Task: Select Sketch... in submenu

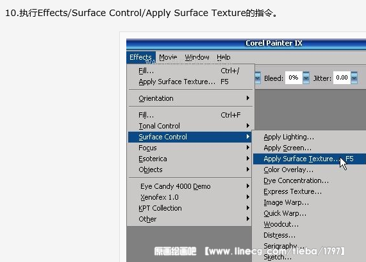Action: tap(310, 257)
